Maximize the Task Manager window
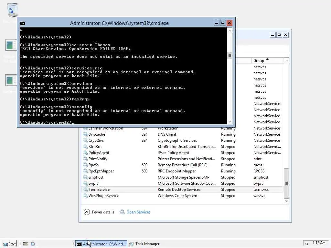This screenshot has height=248, width=331. 279,35
